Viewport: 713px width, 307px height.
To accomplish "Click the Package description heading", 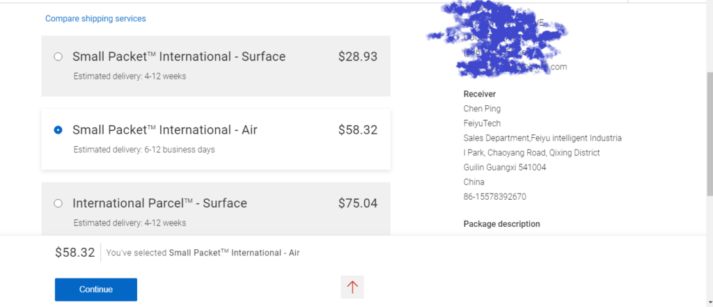I will coord(501,224).
